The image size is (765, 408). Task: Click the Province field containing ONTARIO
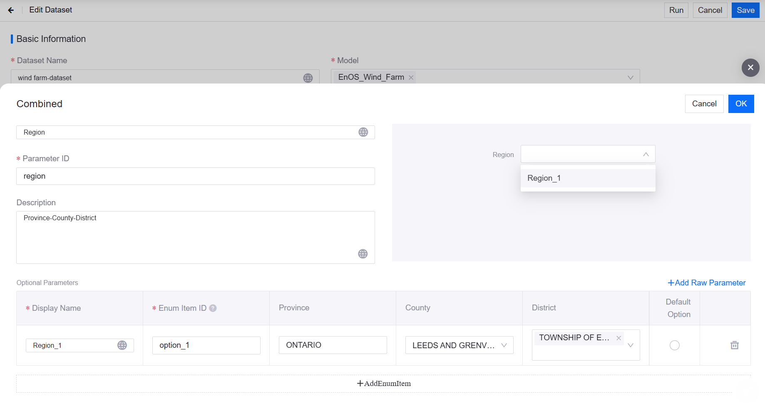tap(333, 345)
